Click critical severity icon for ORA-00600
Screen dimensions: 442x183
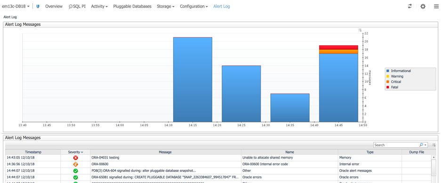pos(75,165)
